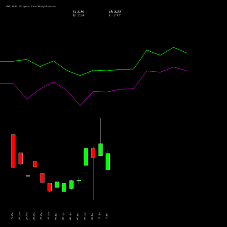Click the high value H: 3.35
227x227 pixels.
coord(115,12)
